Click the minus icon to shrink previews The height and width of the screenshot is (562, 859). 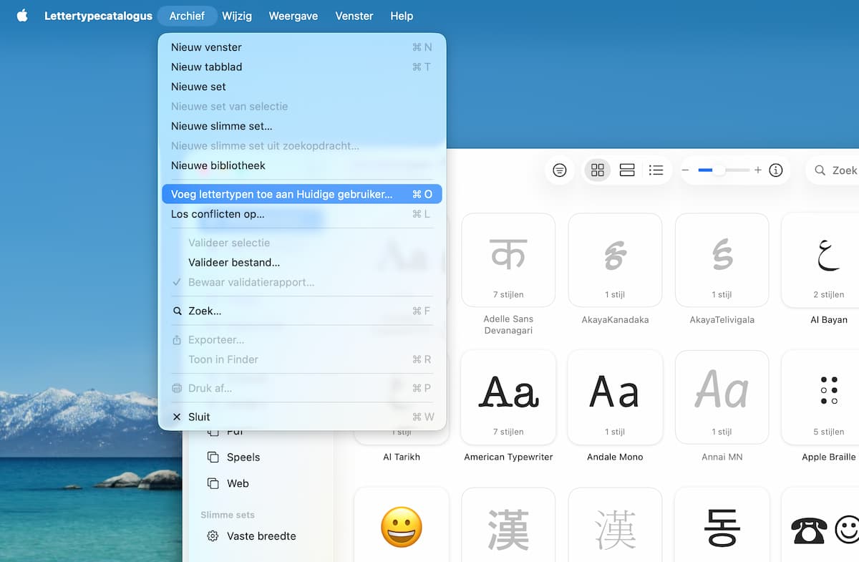click(x=685, y=170)
